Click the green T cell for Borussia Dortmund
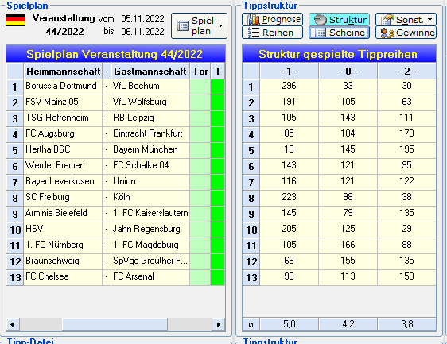 pos(217,87)
